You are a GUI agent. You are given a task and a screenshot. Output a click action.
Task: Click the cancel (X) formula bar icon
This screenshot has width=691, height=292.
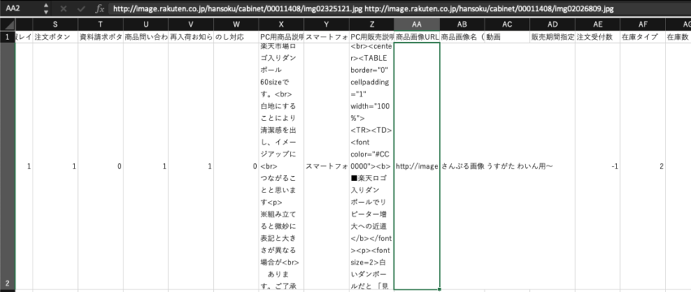63,8
